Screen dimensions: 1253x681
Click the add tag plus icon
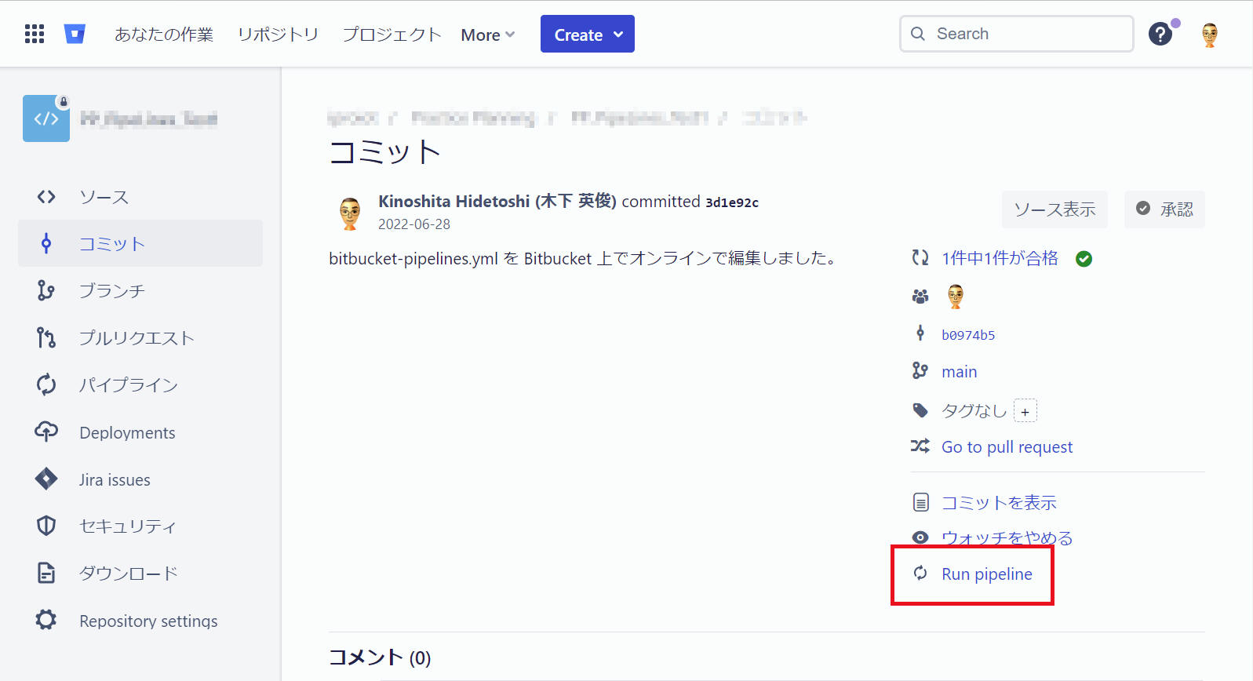pos(1025,411)
